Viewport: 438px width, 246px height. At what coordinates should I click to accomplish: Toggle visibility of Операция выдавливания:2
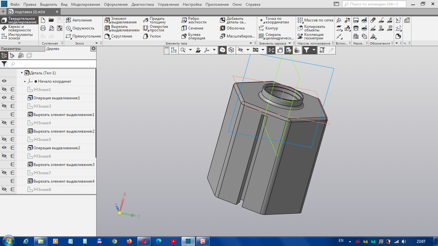click(x=4, y=148)
